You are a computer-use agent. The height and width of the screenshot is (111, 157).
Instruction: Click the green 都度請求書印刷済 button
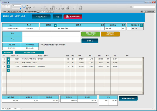pos(91,34)
